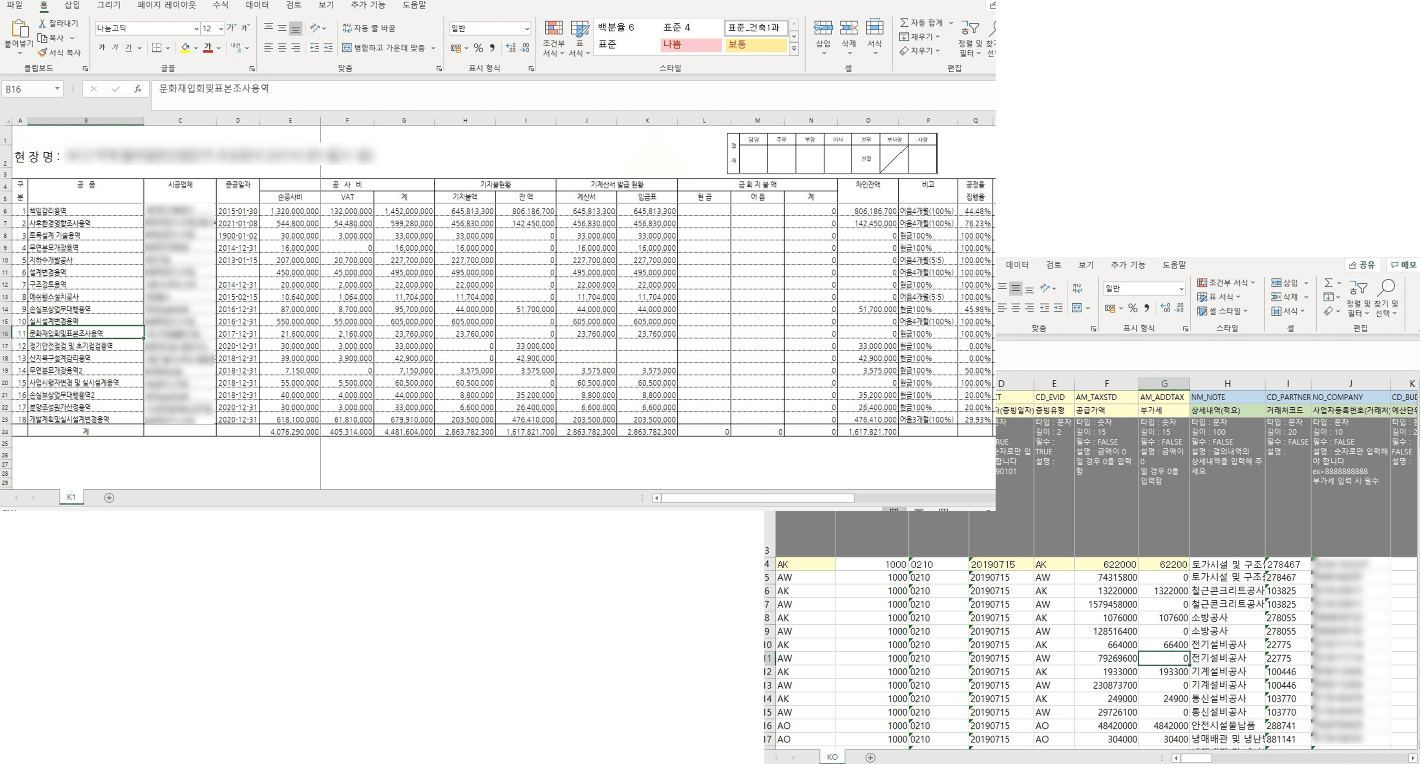1420x764 pixels.
Task: Click the comma style button in the right window
Action: tap(1147, 308)
